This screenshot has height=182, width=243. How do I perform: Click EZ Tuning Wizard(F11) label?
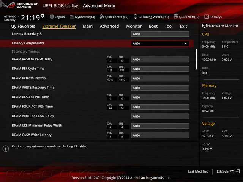coord(153,17)
